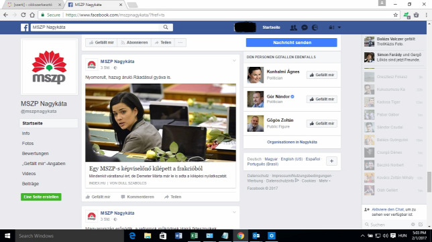
Task: Click the search magnifier icon in Facebook bar
Action: (x=166, y=27)
